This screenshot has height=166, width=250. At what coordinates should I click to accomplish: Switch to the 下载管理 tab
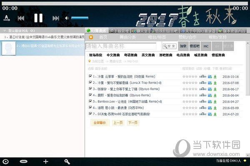(x=120, y=31)
